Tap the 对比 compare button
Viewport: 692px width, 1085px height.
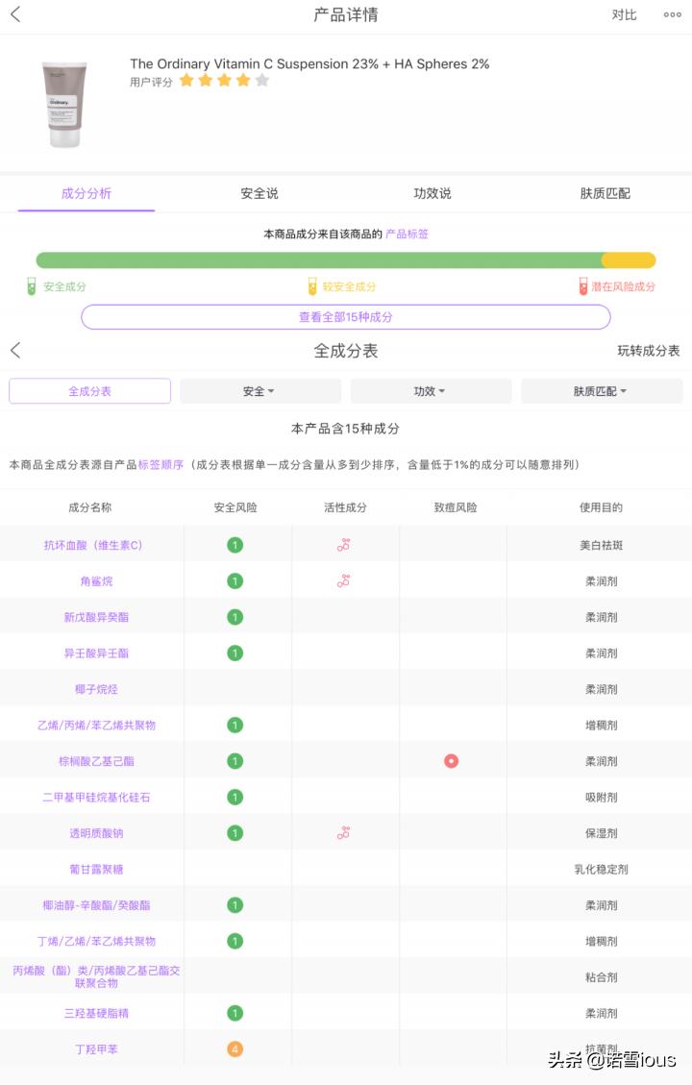coord(624,14)
